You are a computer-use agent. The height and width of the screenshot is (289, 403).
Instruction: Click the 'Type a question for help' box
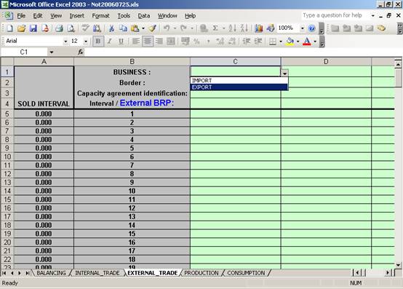click(335, 15)
